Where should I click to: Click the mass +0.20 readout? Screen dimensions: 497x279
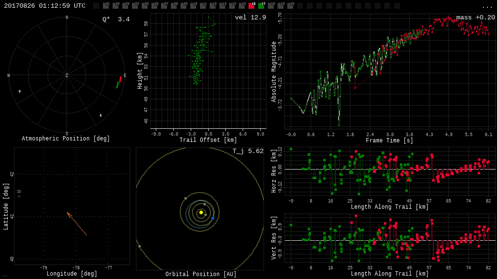tap(476, 17)
